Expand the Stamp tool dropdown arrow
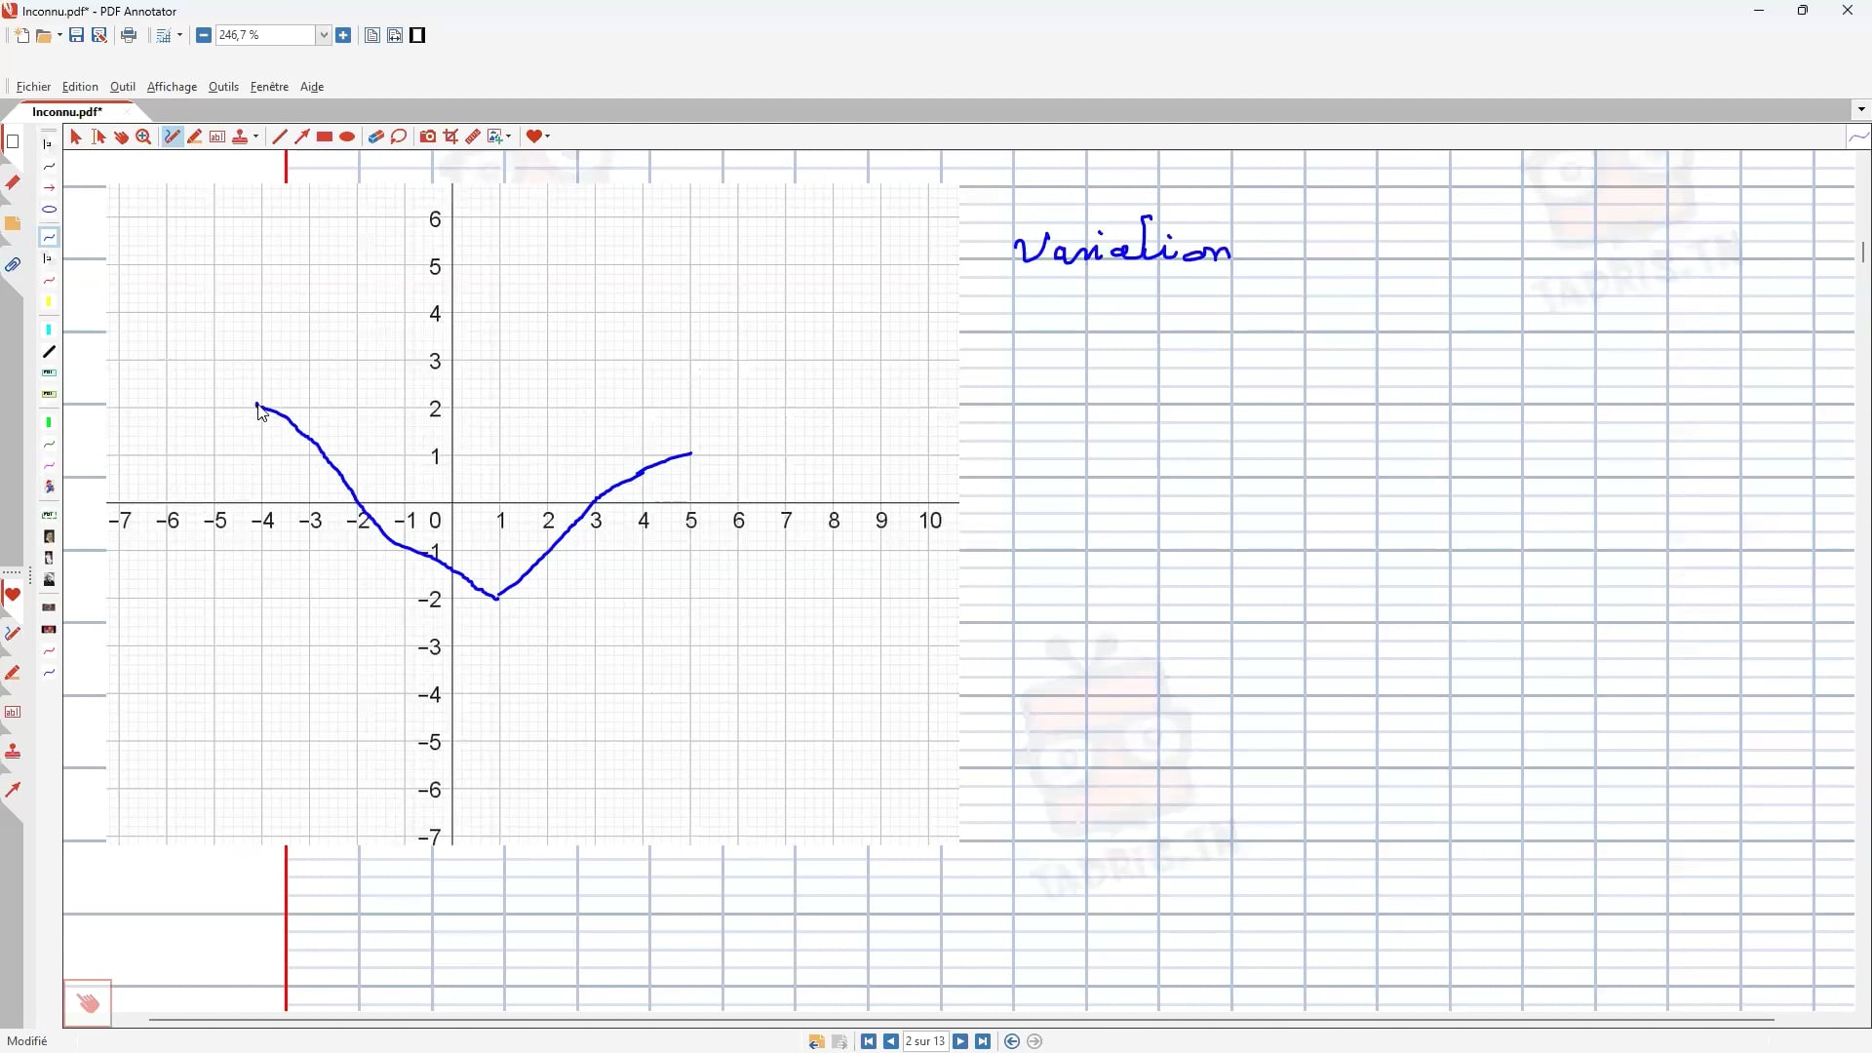This screenshot has width=1872, height=1053. click(x=255, y=136)
